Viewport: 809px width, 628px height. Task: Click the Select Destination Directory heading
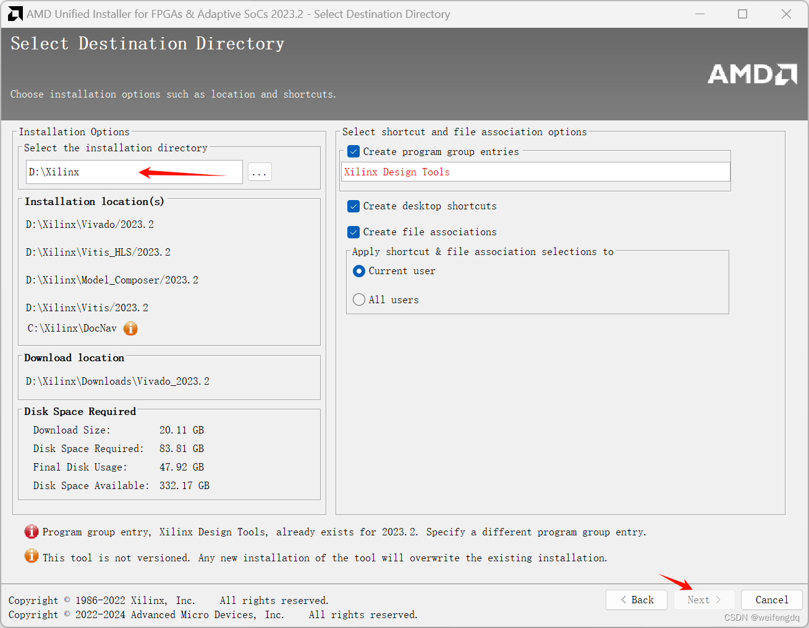[148, 43]
